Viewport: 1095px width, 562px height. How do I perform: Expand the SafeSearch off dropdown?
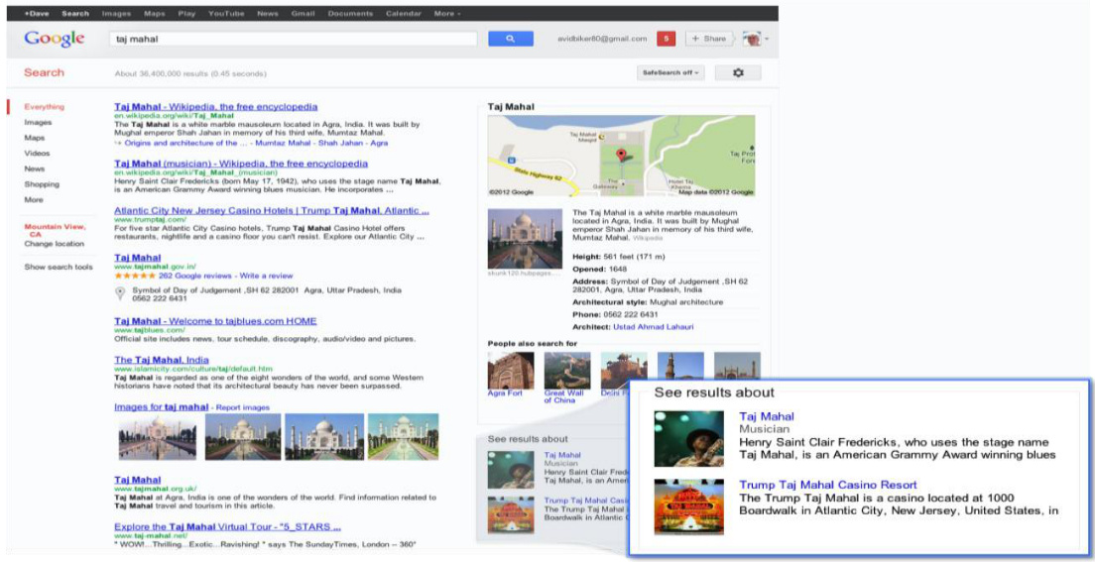[x=670, y=73]
